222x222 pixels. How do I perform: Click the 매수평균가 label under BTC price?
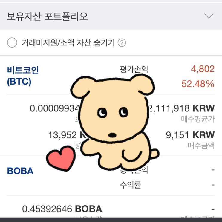click(x=198, y=119)
